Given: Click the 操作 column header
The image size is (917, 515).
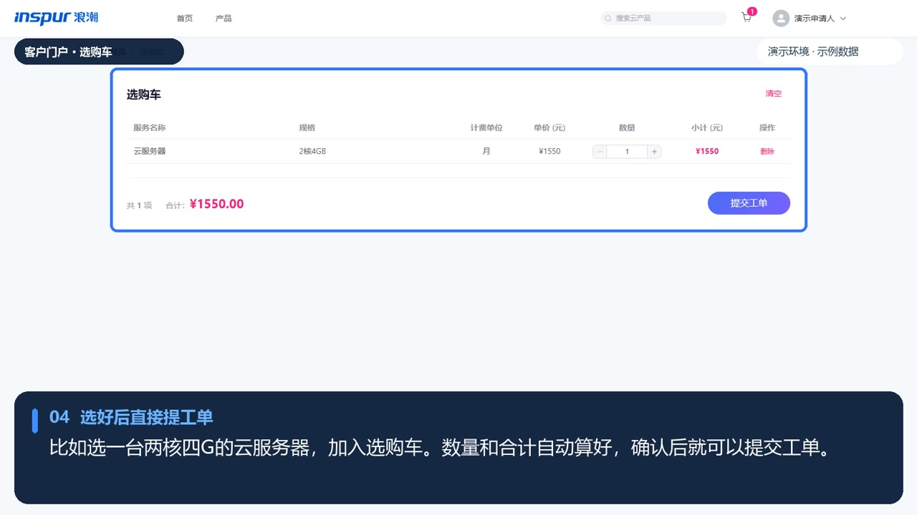Looking at the screenshot, I should 767,128.
